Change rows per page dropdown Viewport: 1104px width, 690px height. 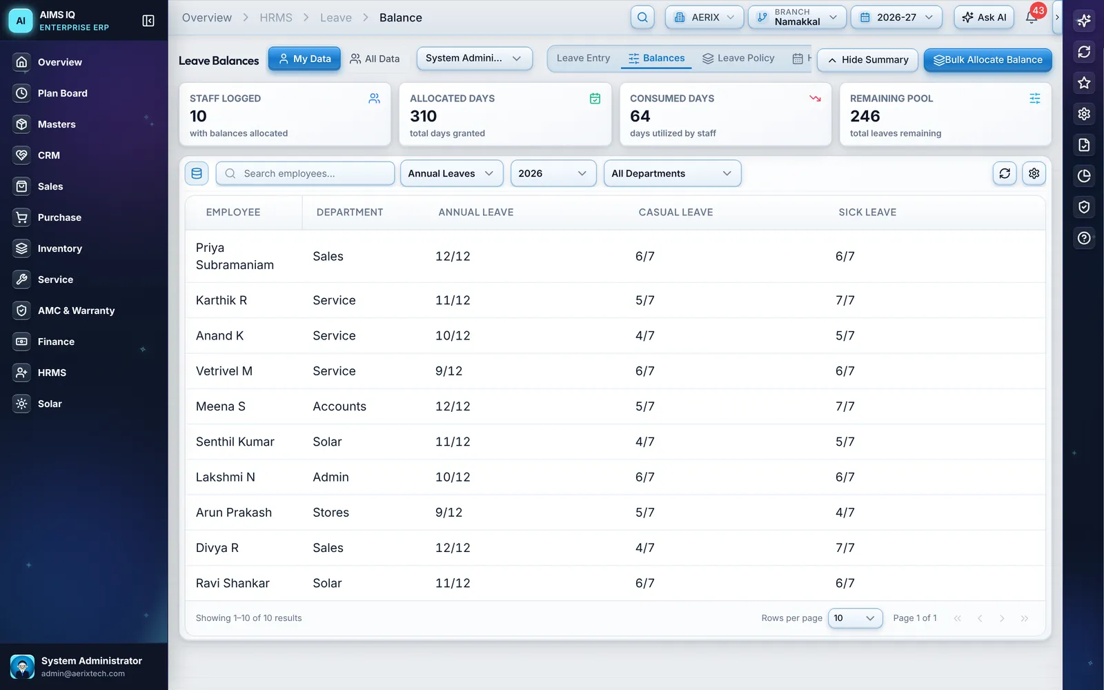(x=855, y=618)
